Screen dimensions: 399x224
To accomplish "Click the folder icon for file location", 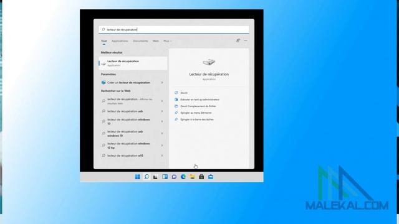I will [x=176, y=106].
